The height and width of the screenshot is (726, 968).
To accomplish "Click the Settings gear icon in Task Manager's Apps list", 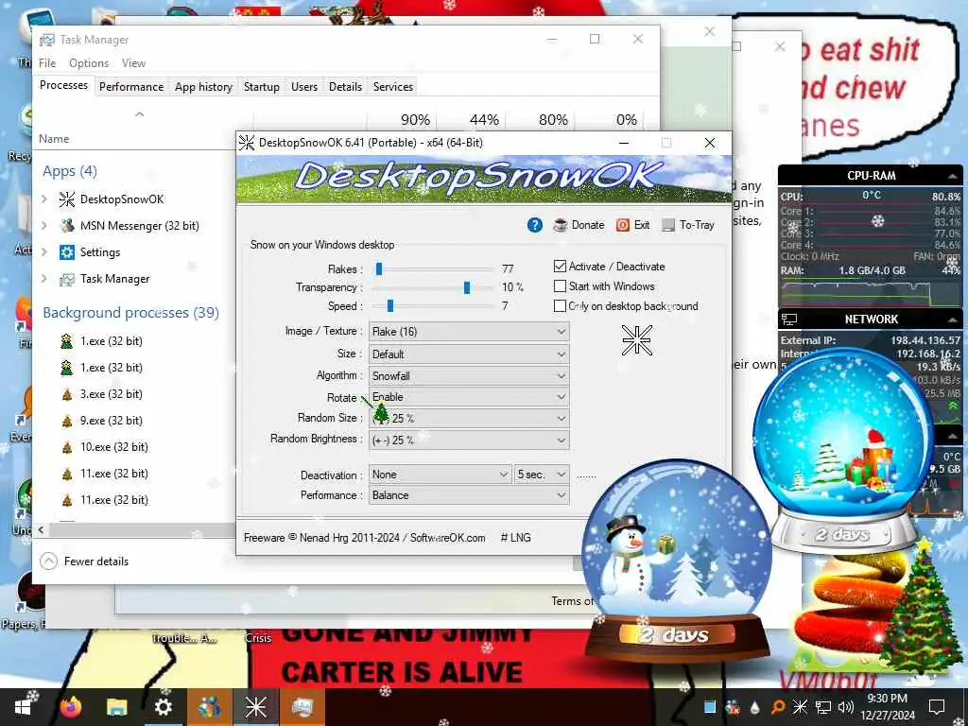I will tap(67, 252).
